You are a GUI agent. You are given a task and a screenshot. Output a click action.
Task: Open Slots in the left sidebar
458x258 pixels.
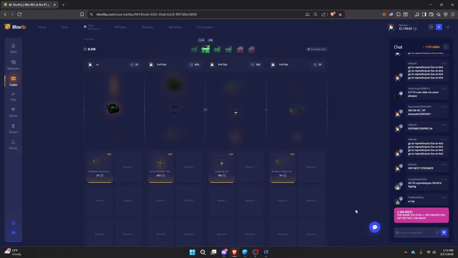point(13,48)
